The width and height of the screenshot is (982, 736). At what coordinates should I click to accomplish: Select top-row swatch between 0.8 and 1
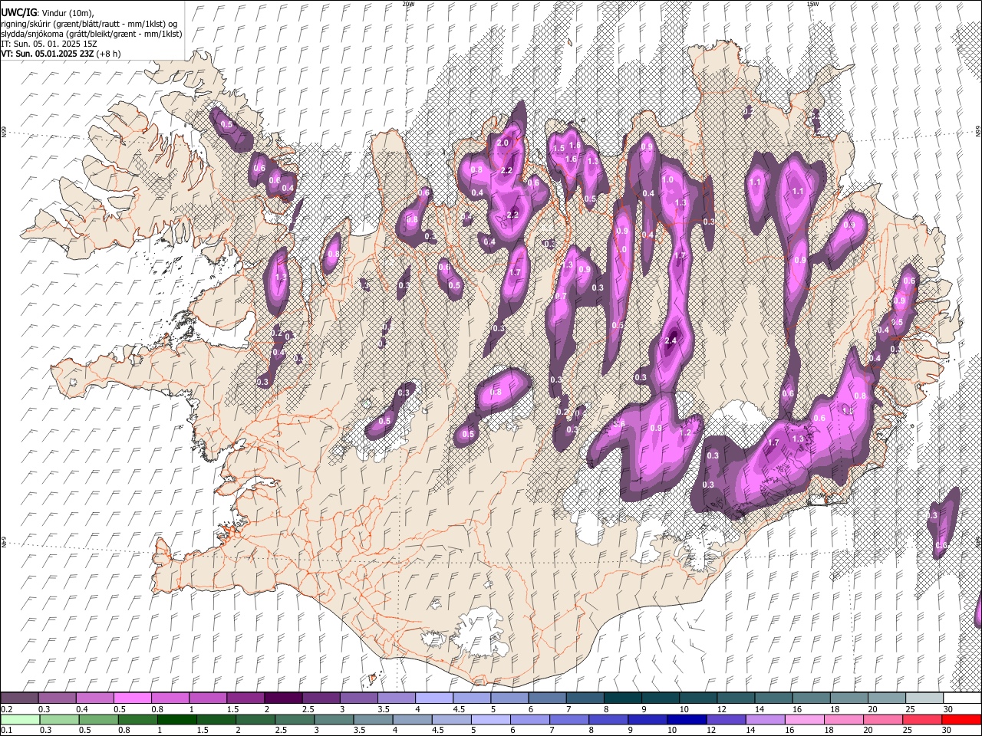pos(170,698)
